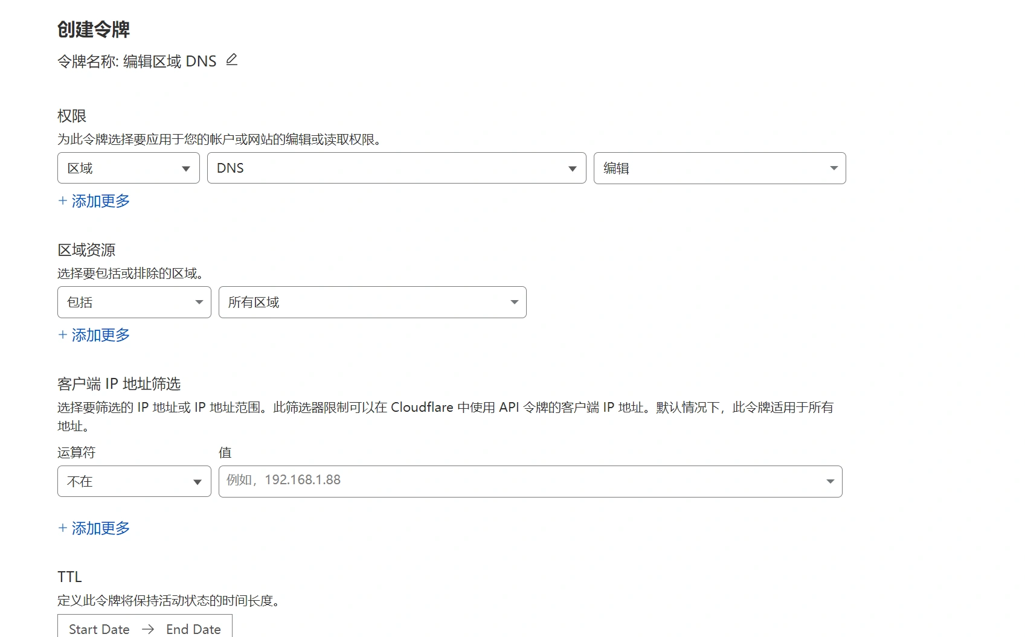Open the 包括 include/exclude dropdown
1025x637 pixels.
(x=133, y=302)
